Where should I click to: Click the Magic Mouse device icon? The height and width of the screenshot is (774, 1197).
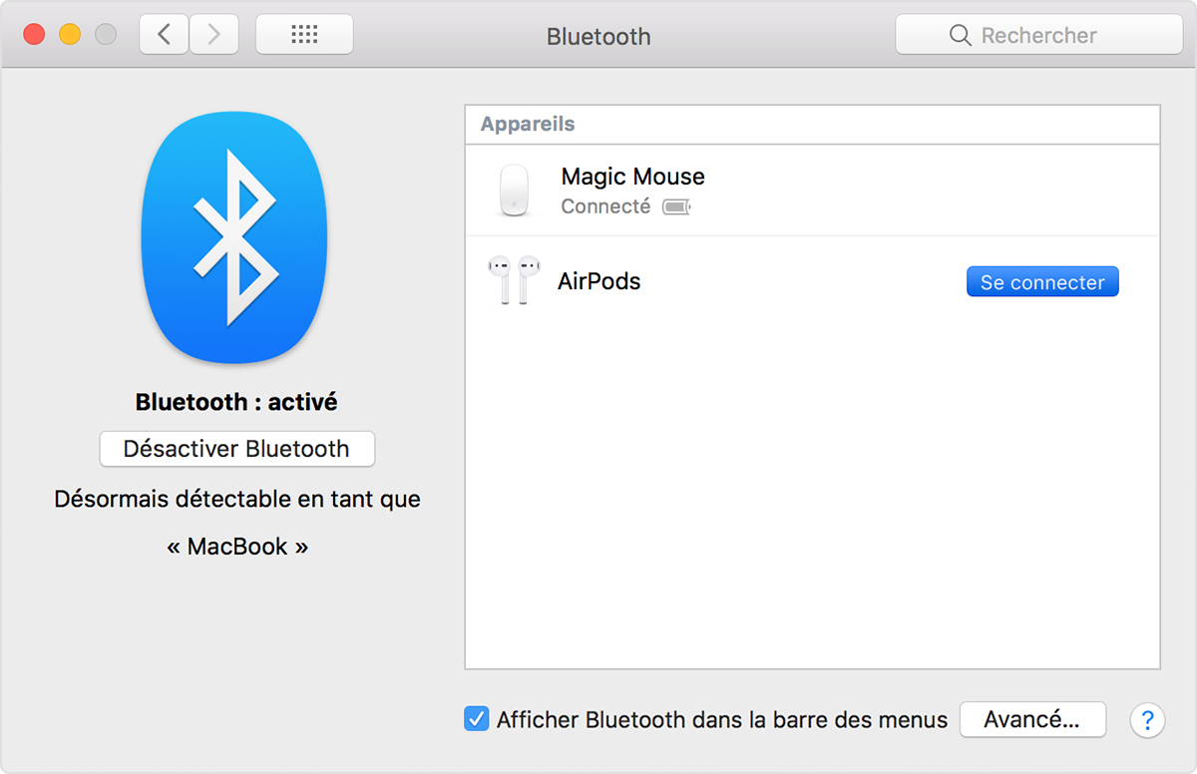(x=514, y=191)
